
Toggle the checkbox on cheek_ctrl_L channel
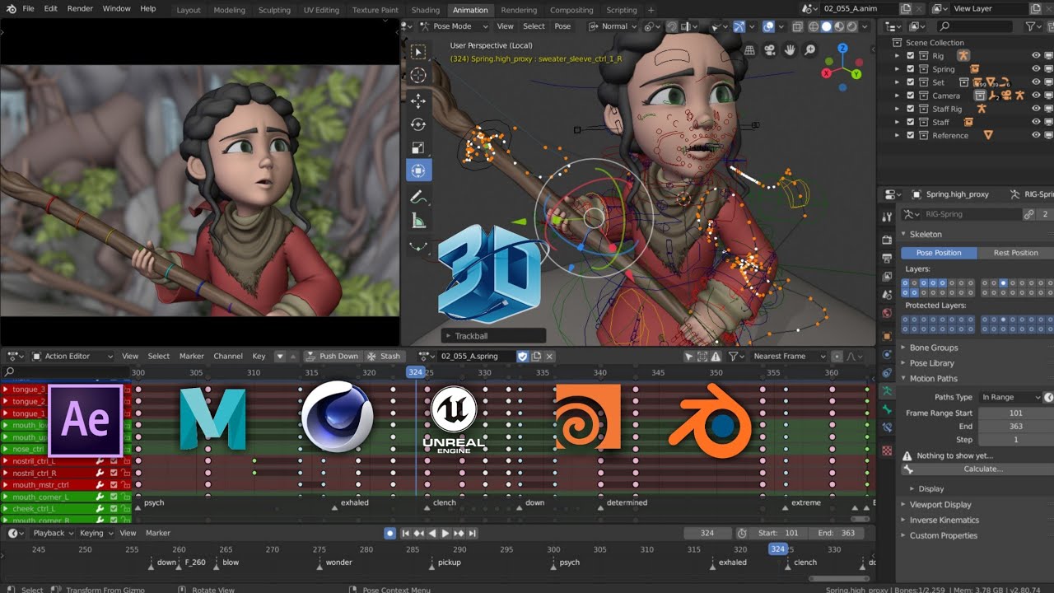(114, 509)
